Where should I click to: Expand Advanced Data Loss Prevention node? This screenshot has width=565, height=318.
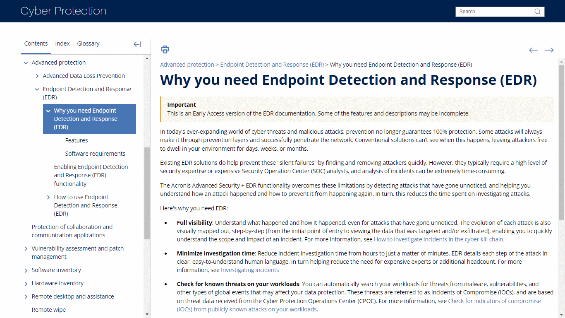pos(37,76)
